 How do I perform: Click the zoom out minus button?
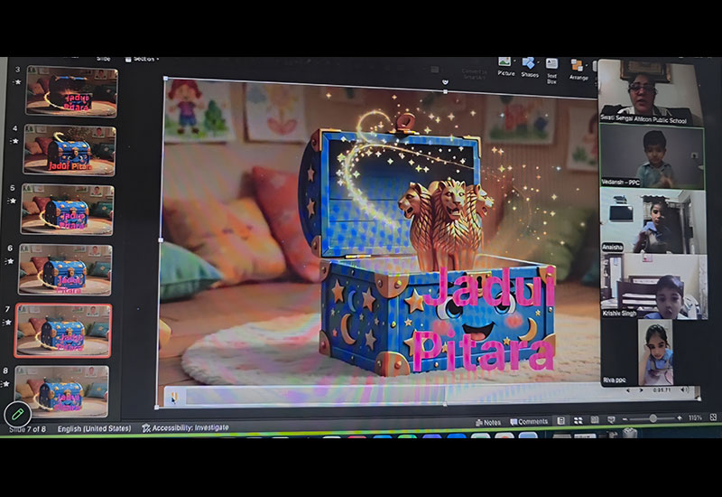click(625, 419)
